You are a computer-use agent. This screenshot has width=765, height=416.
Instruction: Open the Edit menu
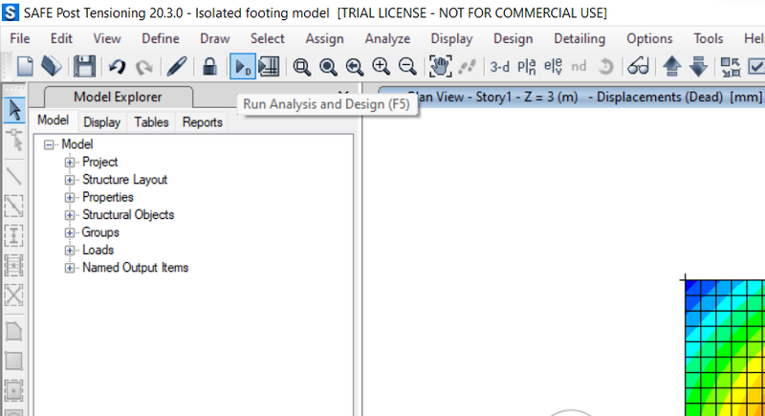(x=61, y=38)
